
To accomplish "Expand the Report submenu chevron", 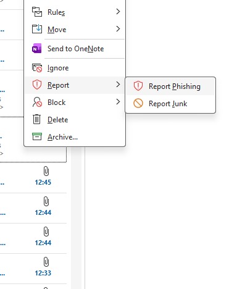I will (118, 84).
